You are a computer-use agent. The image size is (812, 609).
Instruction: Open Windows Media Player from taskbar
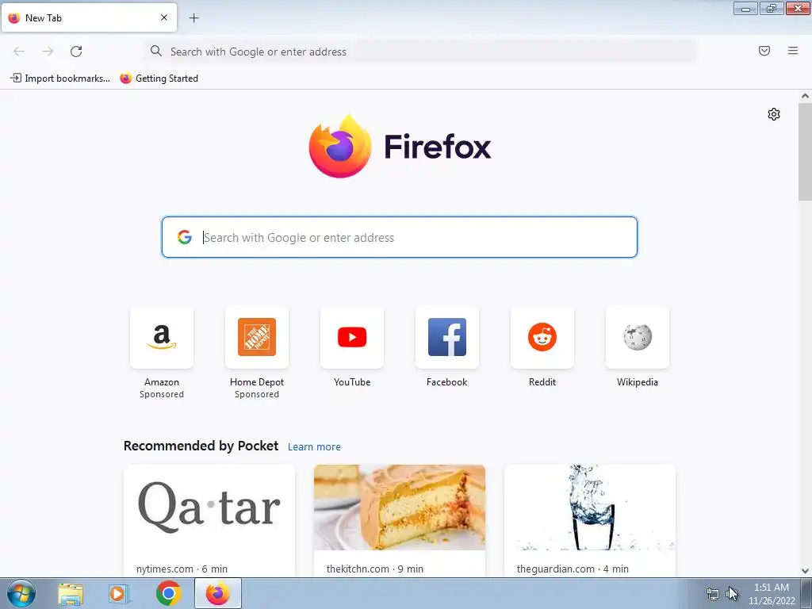pyautogui.click(x=119, y=593)
